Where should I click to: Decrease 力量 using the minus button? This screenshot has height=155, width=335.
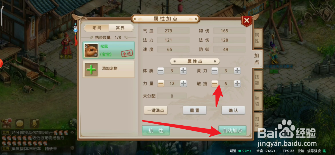(161, 83)
